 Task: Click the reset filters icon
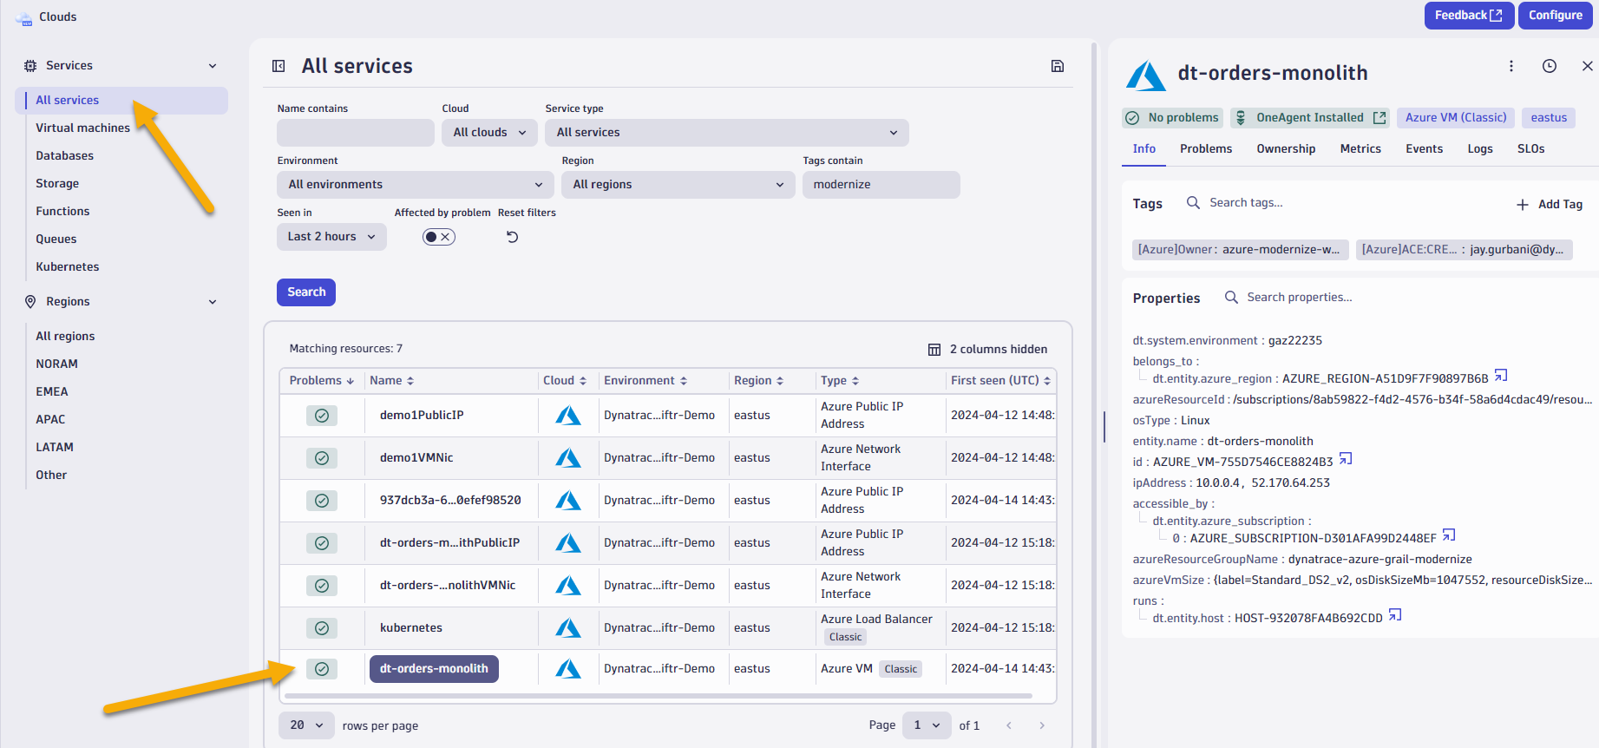(512, 237)
